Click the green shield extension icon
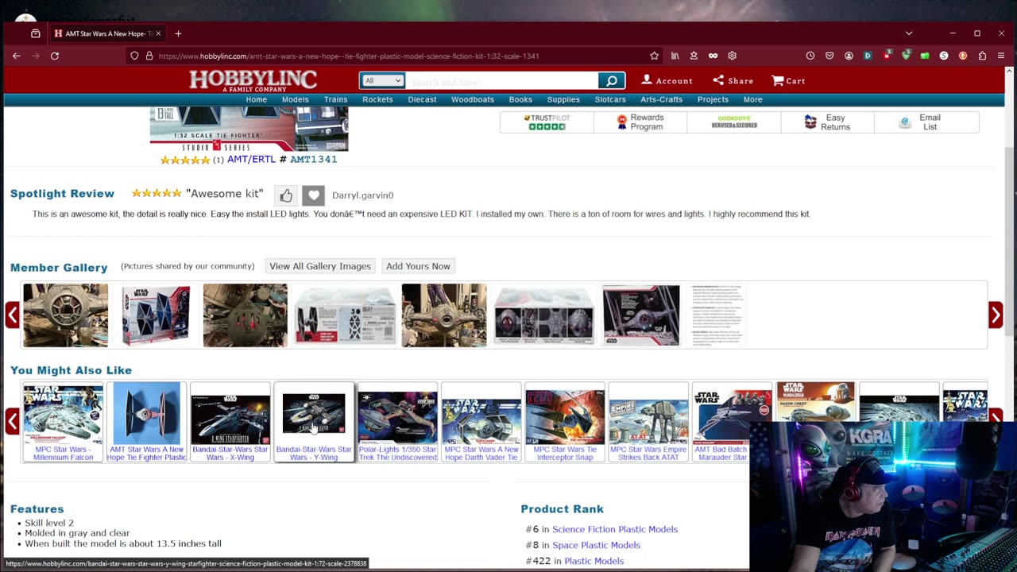 click(x=906, y=56)
